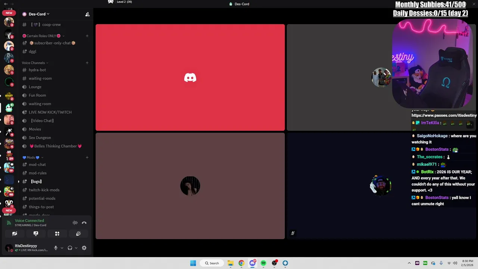The width and height of the screenshot is (478, 269).
Task: Click BotRix username in chat overlay
Action: (427, 172)
